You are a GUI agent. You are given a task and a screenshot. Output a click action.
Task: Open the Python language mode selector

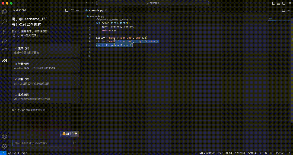280,153
